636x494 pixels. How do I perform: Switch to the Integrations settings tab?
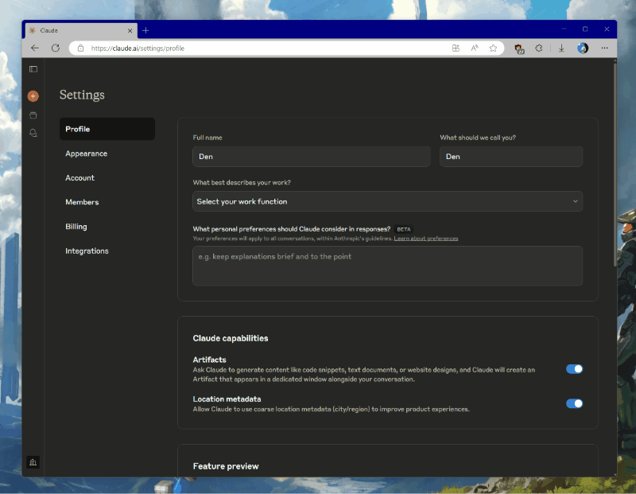[87, 251]
